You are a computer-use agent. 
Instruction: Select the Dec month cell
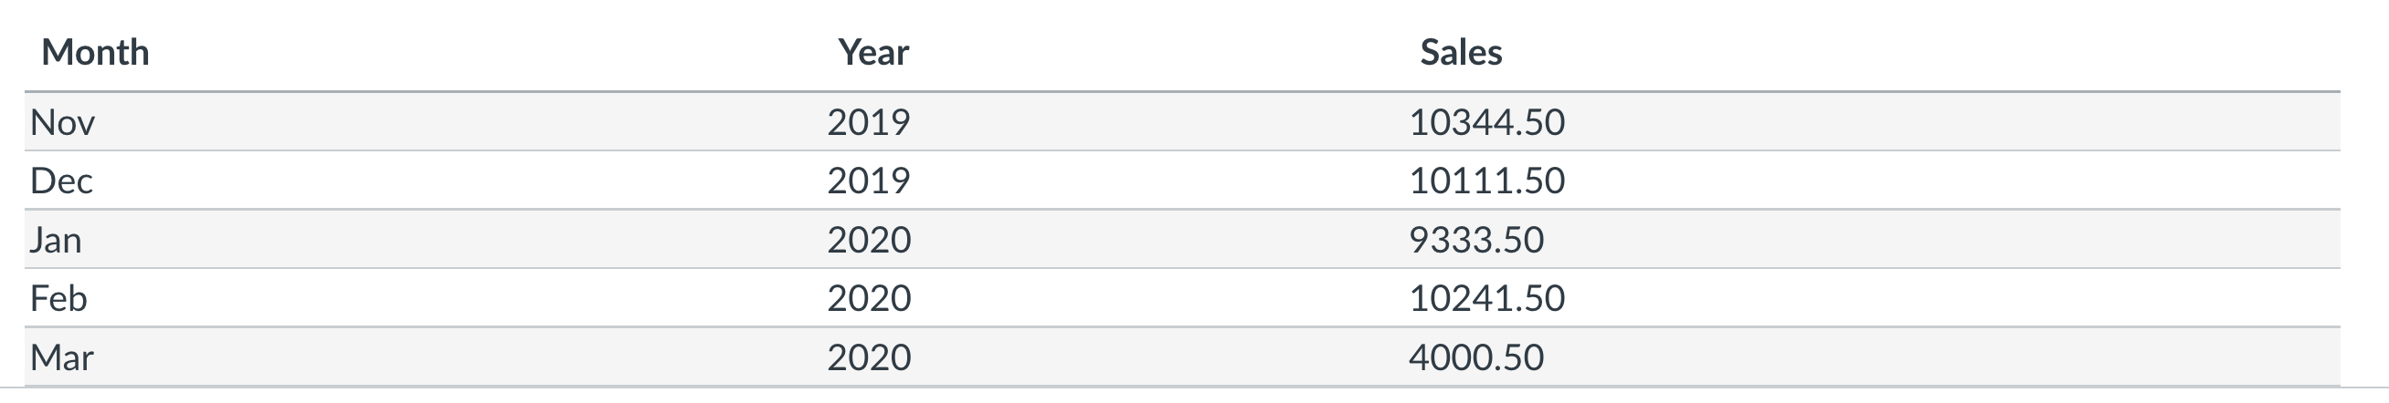click(61, 181)
